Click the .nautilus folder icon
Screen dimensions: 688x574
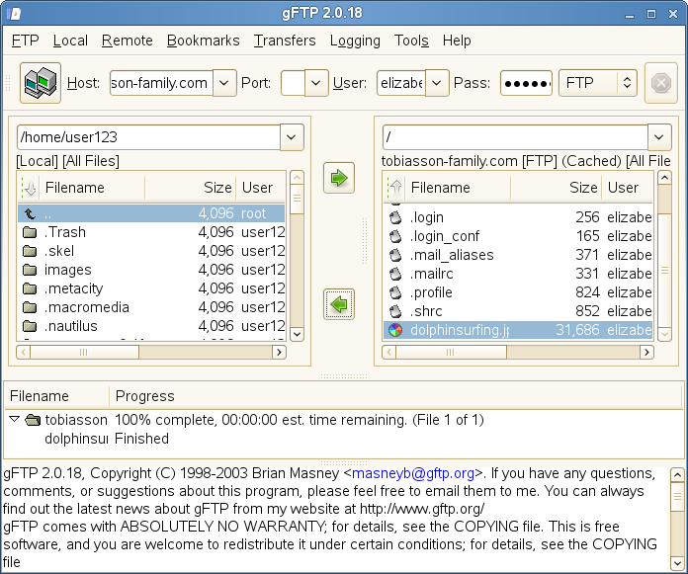tap(30, 326)
